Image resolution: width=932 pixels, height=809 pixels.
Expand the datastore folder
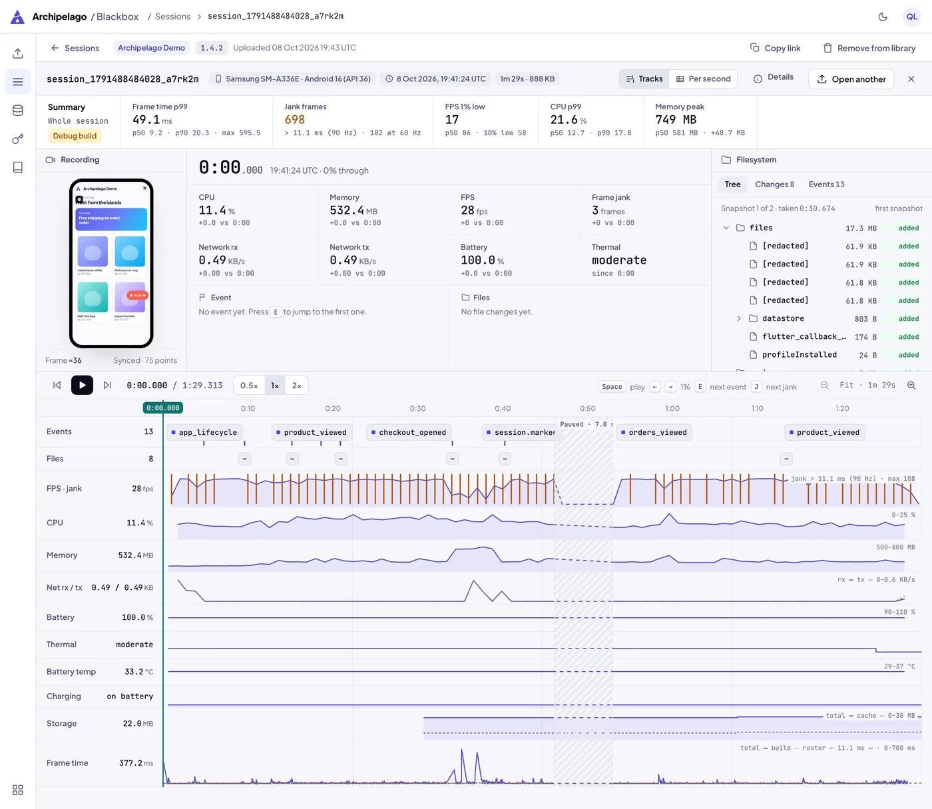click(x=739, y=319)
